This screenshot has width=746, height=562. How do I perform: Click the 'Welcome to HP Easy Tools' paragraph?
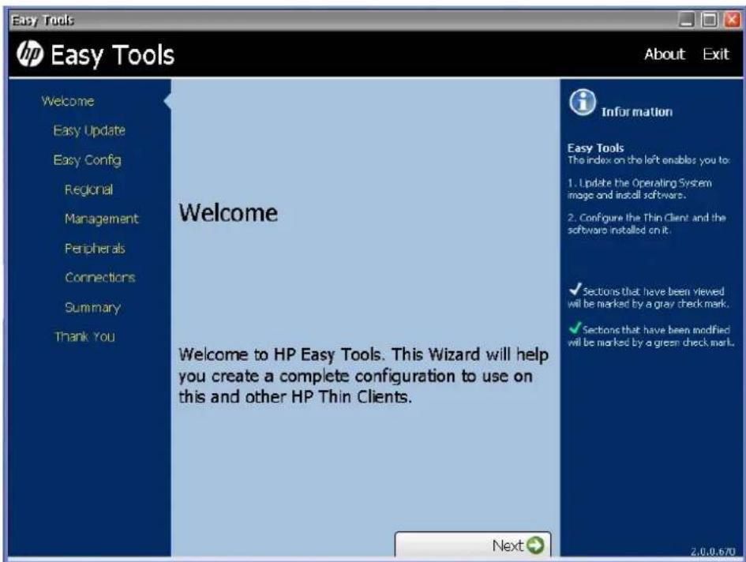363,376
